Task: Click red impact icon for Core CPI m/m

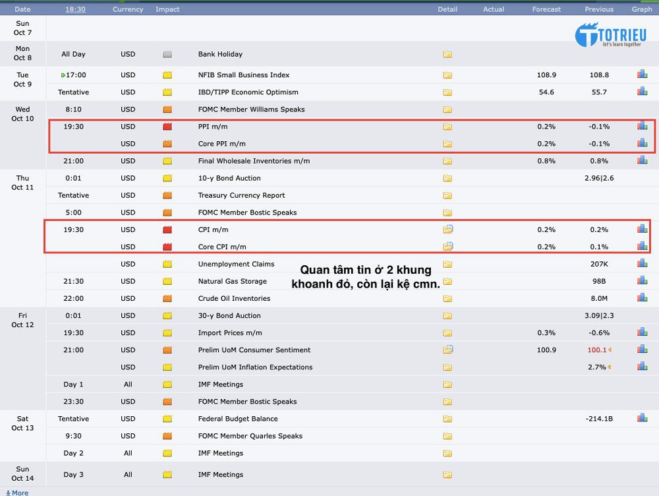Action: coord(167,247)
